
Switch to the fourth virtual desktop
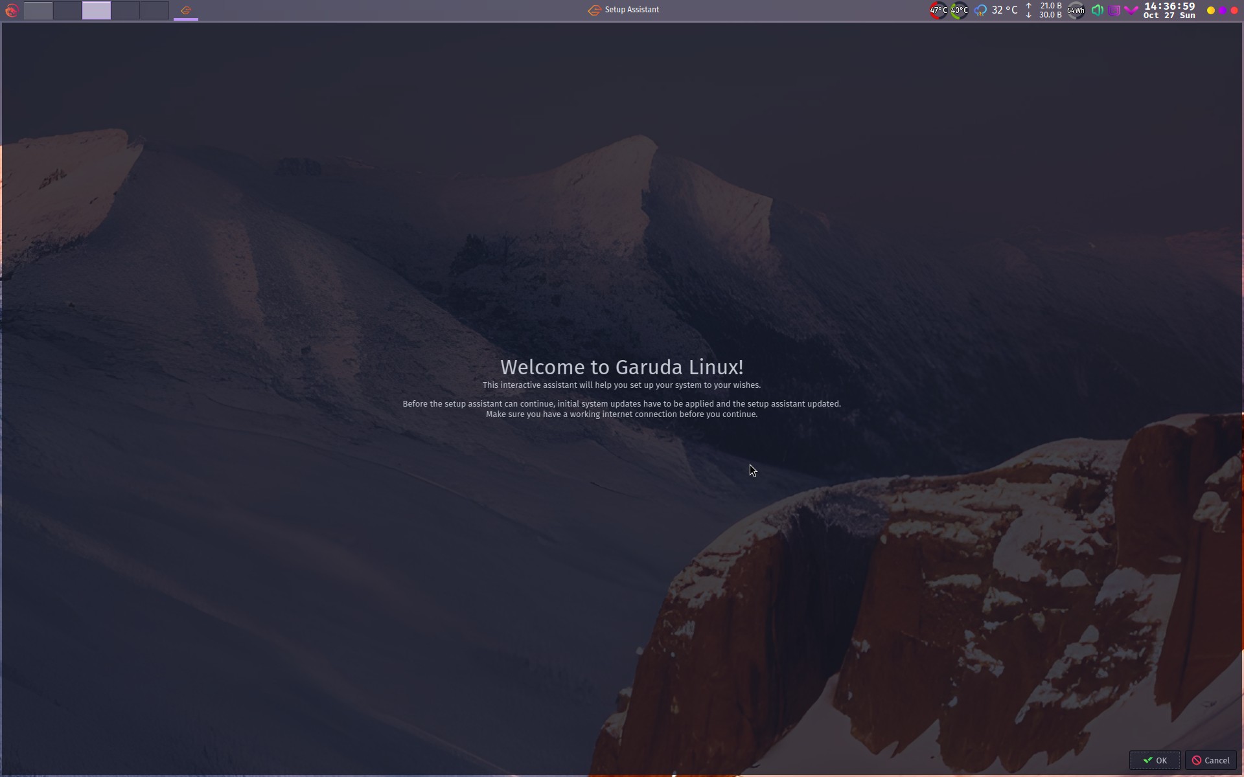coord(126,10)
